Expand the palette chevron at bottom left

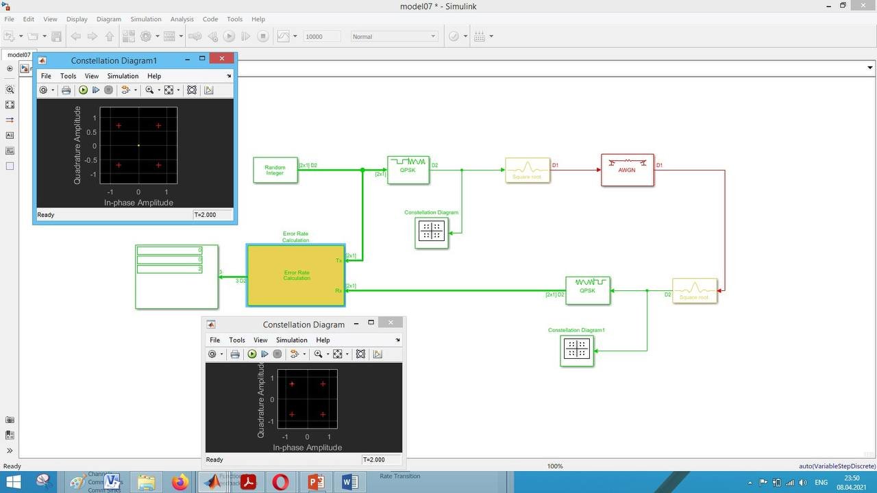click(x=10, y=451)
